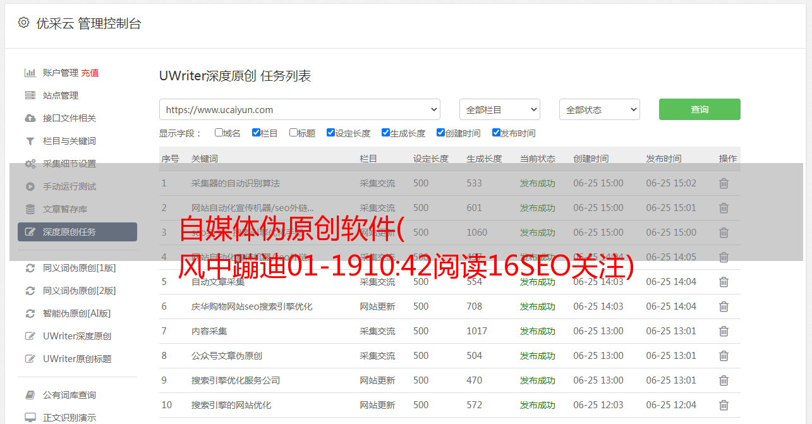Click generated length 1017 in row 7
Screen dimensions: 812x424
pyautogui.click(x=476, y=331)
